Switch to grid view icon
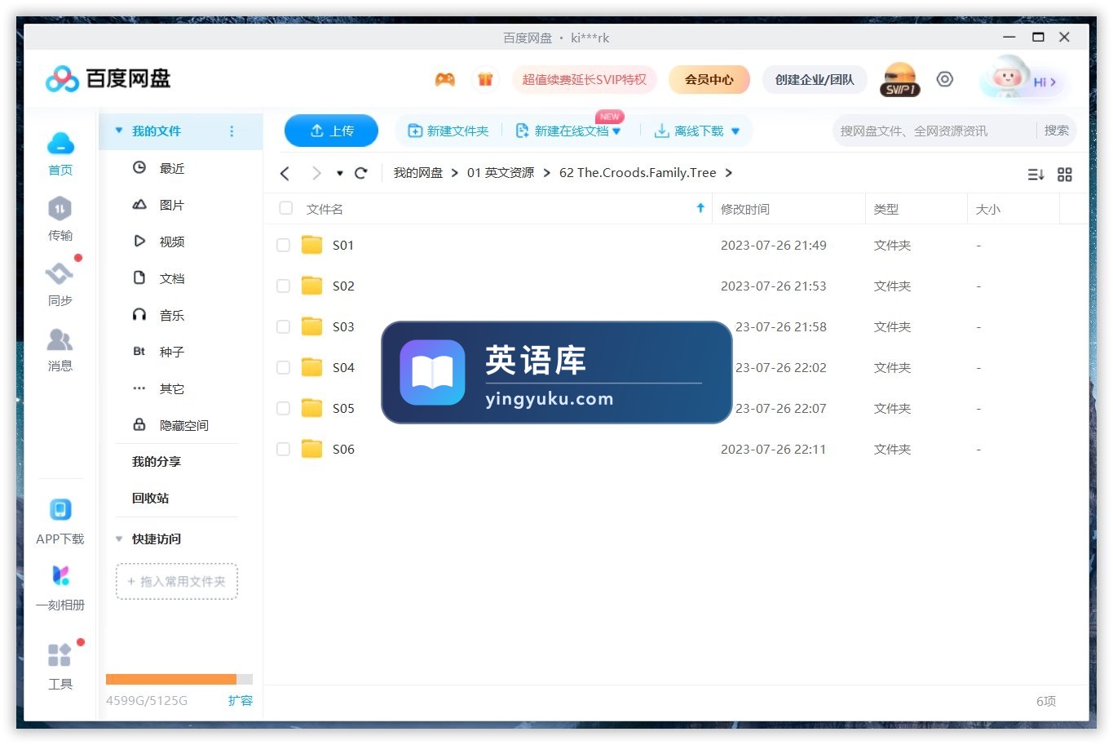 click(1064, 175)
